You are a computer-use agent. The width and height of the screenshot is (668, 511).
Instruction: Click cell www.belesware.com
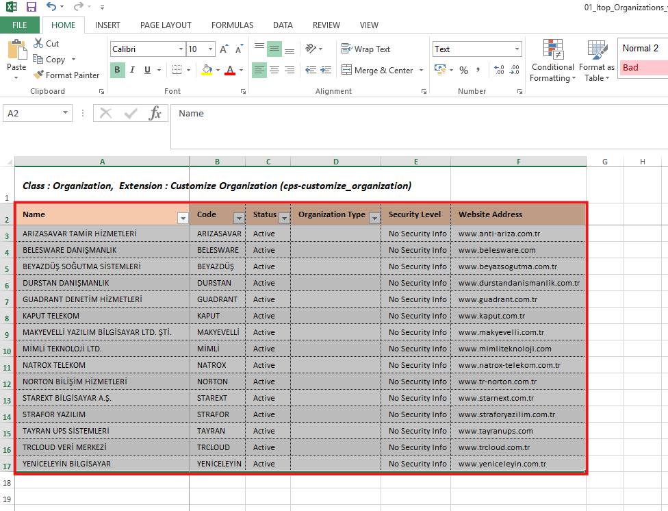tap(519, 250)
